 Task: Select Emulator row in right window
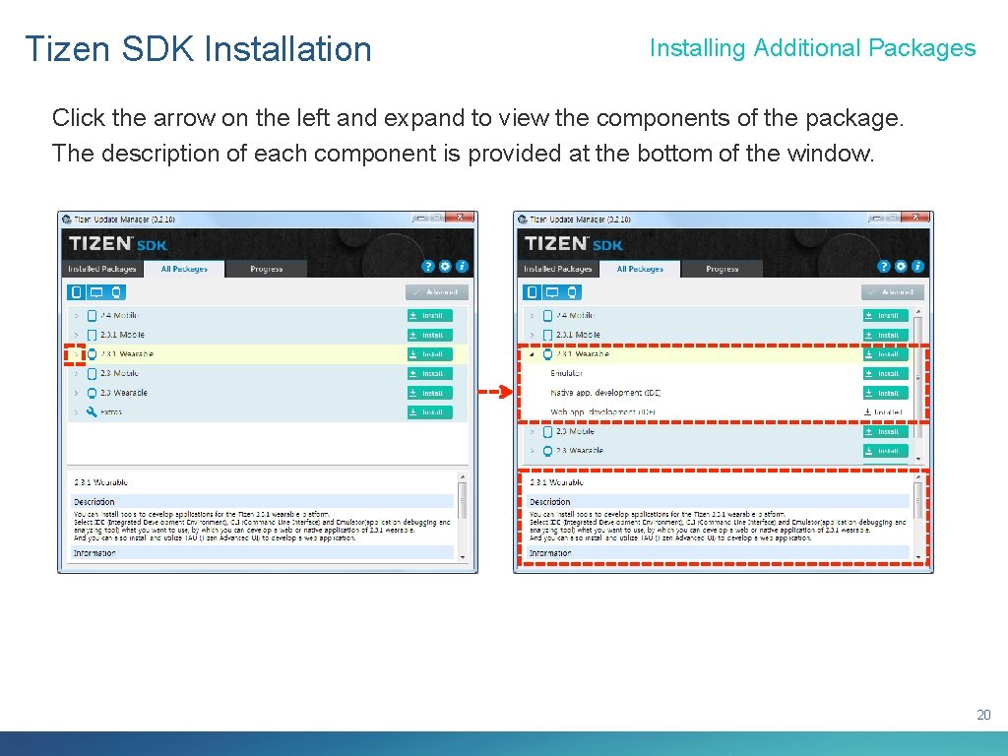pos(718,373)
